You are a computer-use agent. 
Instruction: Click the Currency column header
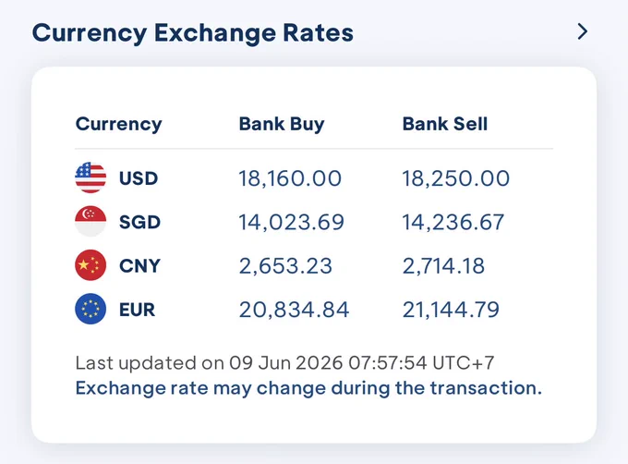tap(118, 124)
